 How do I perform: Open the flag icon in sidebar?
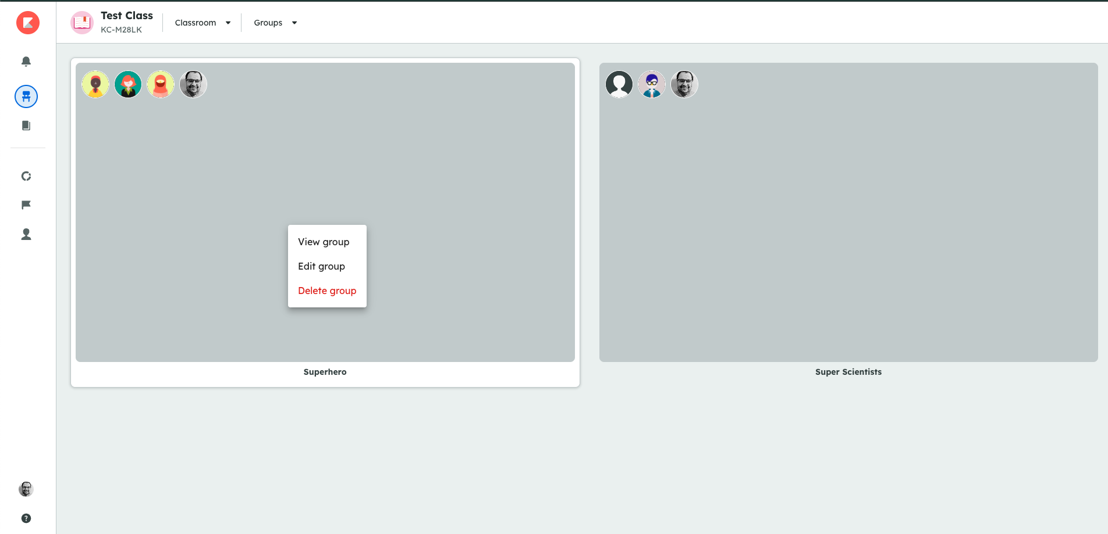26,205
